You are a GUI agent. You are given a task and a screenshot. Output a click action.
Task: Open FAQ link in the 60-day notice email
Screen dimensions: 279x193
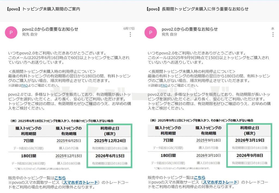(x=25, y=86)
